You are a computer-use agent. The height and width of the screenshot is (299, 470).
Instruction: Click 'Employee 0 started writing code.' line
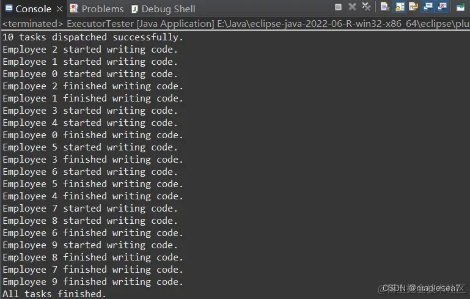tap(90, 74)
